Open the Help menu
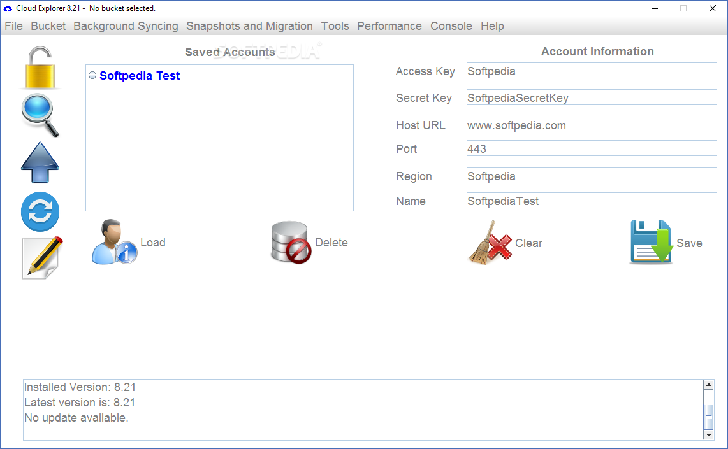The height and width of the screenshot is (449, 728). pyautogui.click(x=492, y=26)
